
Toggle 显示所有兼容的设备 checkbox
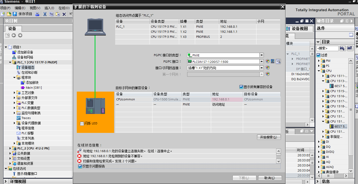[x=241, y=87]
